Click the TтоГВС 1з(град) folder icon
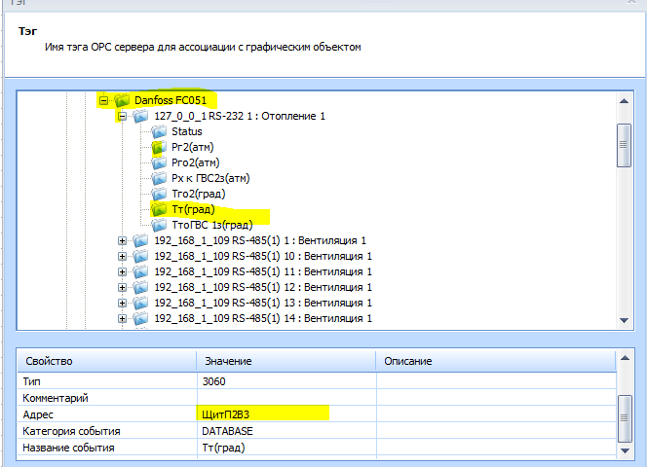Screen dimensions: 647x467 157,225
